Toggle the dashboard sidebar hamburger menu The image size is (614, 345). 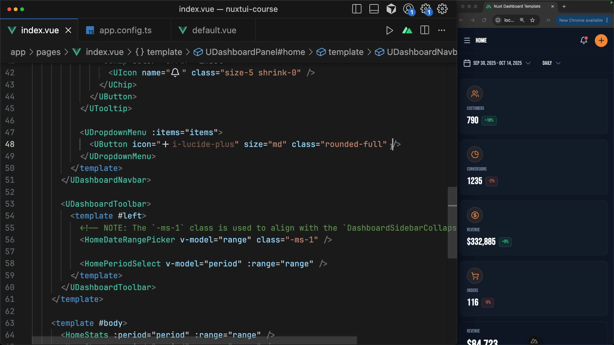[467, 41]
